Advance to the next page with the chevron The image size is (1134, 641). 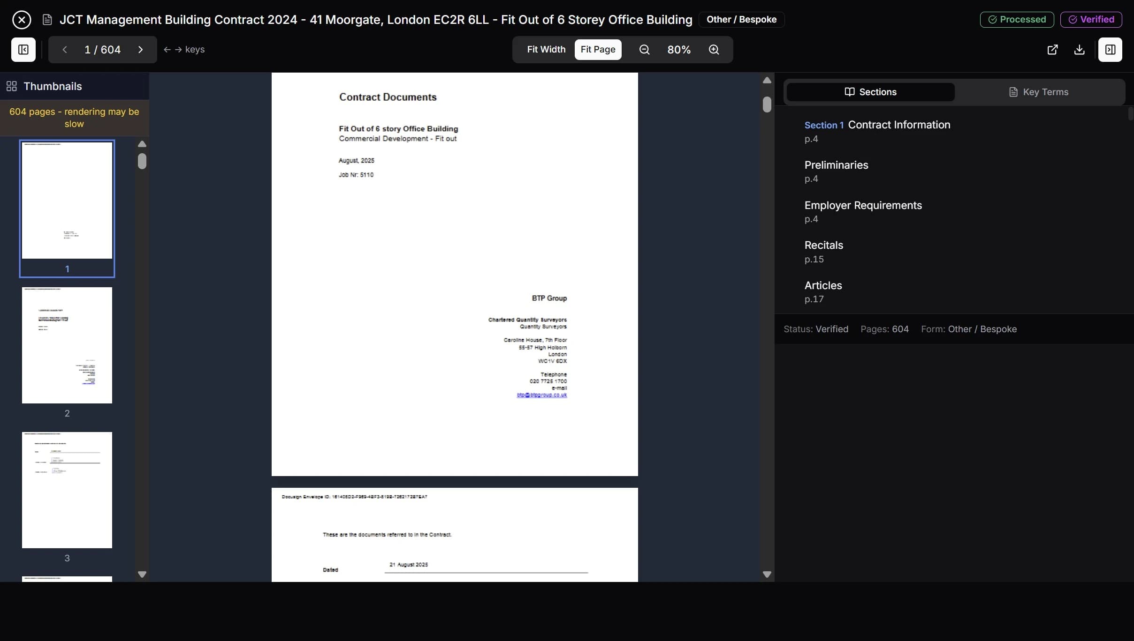click(140, 49)
